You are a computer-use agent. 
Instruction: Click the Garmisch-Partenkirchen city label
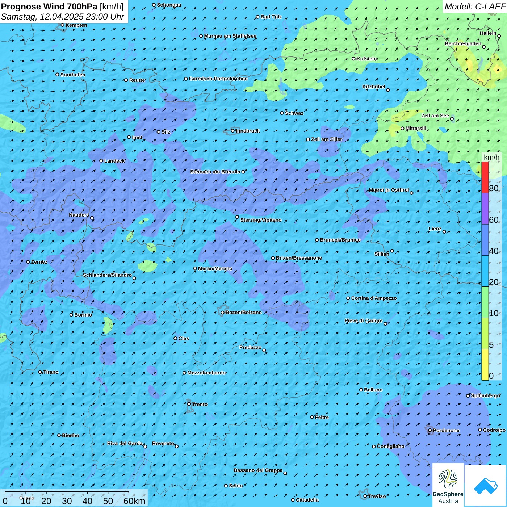coord(218,79)
